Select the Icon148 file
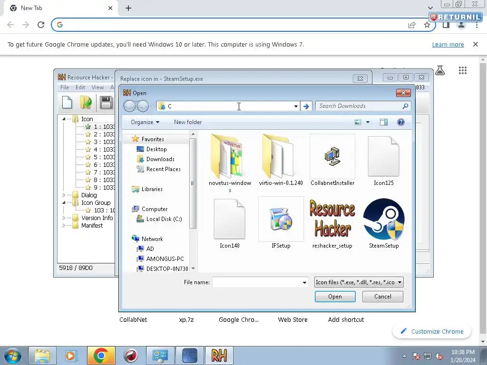The height and width of the screenshot is (365, 487). coord(230,223)
